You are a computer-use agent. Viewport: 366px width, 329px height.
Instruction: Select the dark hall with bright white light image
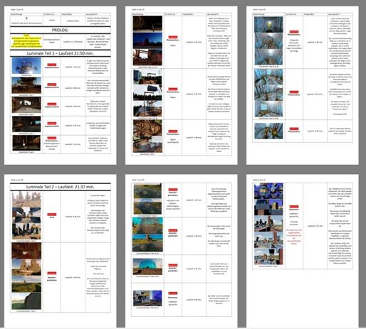(26, 143)
